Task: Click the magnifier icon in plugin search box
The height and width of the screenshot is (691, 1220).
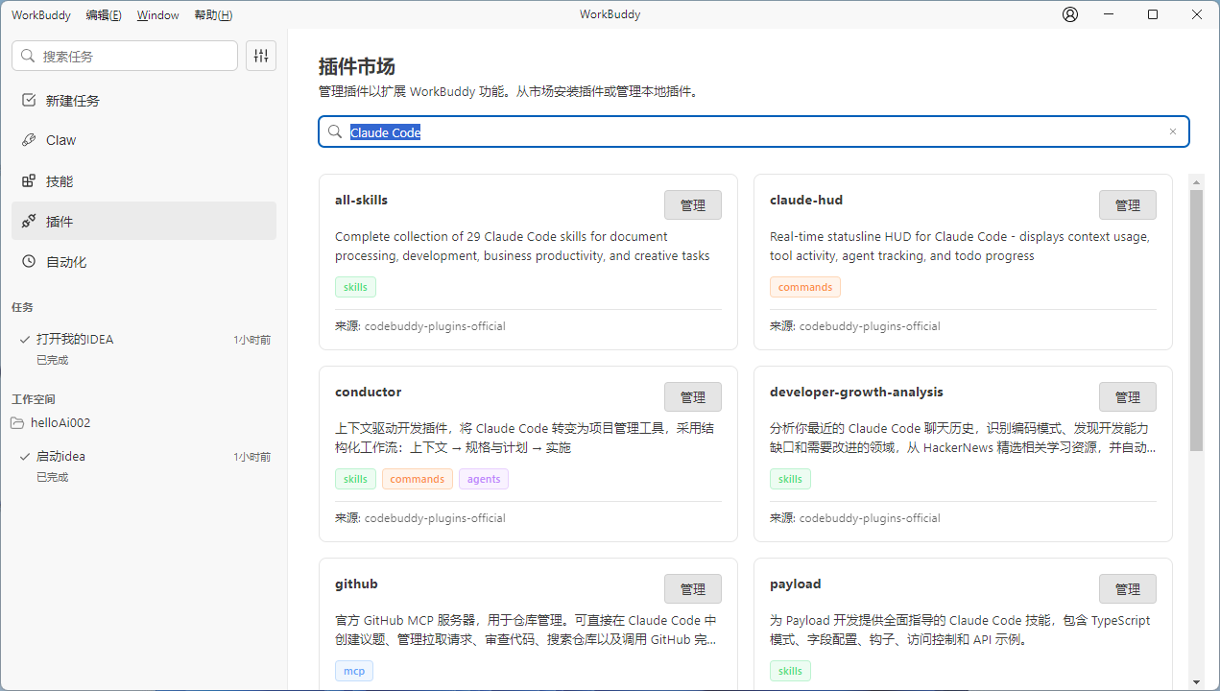Action: pyautogui.click(x=335, y=131)
